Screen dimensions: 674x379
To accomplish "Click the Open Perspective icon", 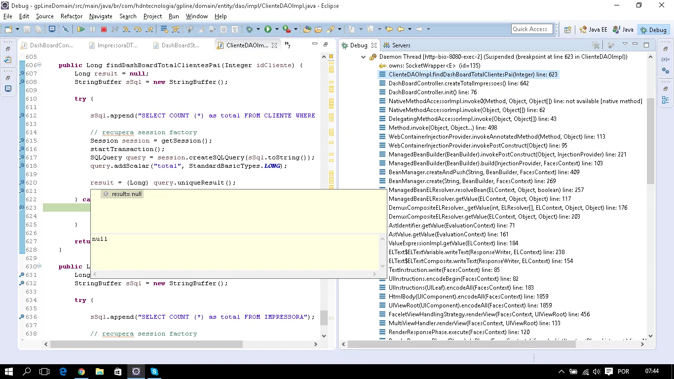I will [x=567, y=30].
